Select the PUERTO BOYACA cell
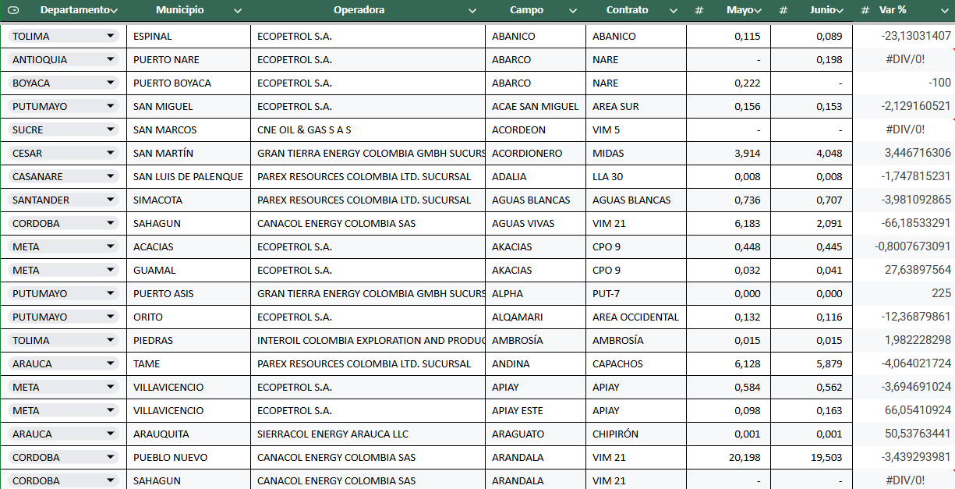The width and height of the screenshot is (955, 489). (x=189, y=83)
